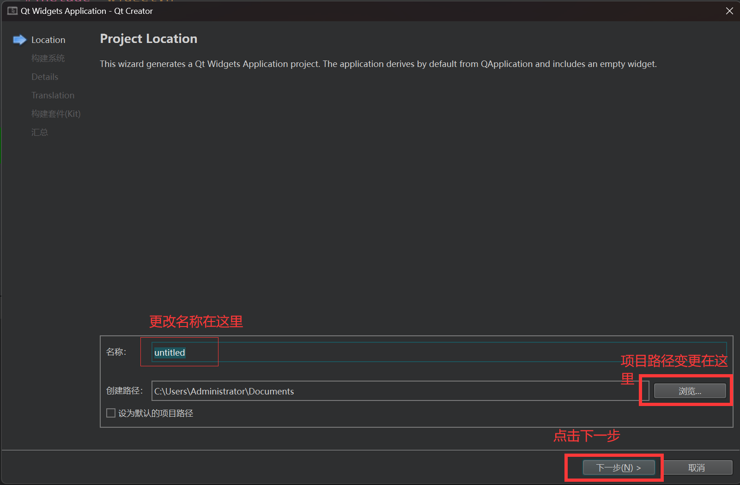The width and height of the screenshot is (740, 485).
Task: Enable the 设为默认的项目路径 checkbox
Action: coord(111,413)
